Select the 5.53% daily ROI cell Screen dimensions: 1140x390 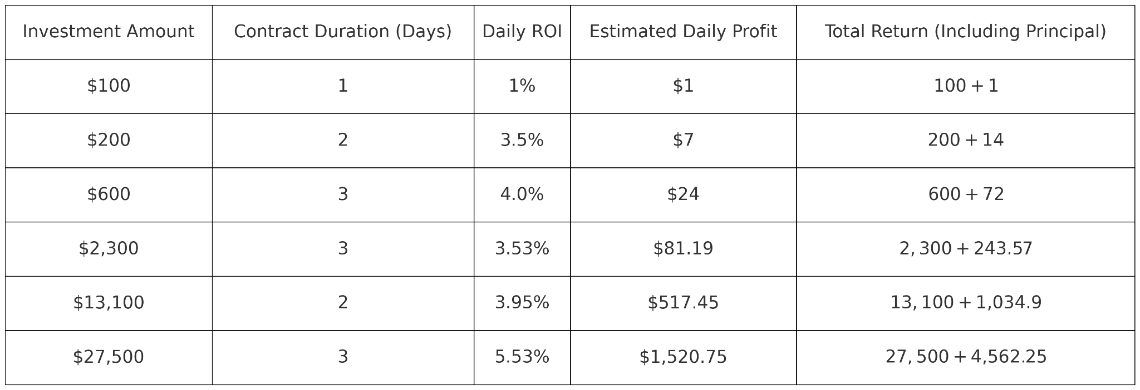(522, 357)
